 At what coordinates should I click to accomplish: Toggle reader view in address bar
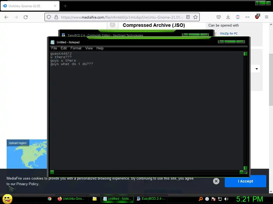click(x=188, y=17)
